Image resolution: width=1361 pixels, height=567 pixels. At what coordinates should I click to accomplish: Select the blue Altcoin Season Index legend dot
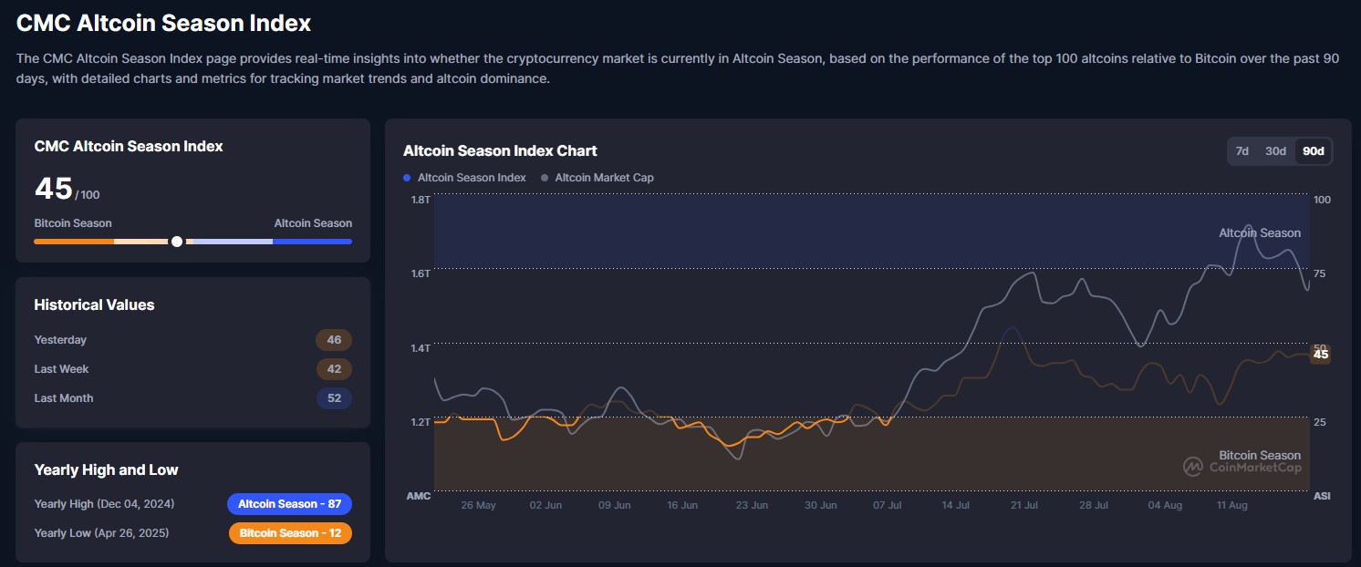point(405,177)
